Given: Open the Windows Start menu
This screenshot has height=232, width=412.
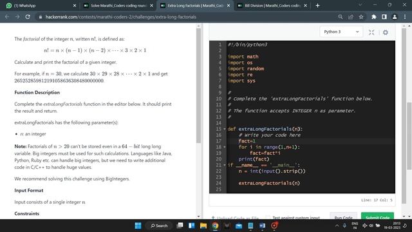Looking at the screenshot, I should [x=138, y=226].
